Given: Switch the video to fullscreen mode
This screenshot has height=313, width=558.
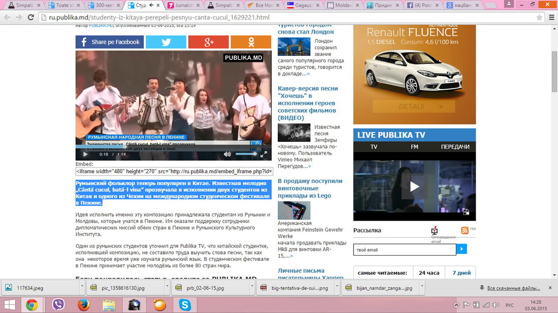Looking at the screenshot, I should 264,154.
